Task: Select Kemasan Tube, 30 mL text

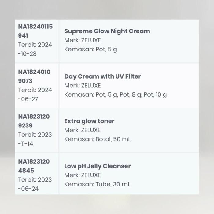Action: [97, 184]
